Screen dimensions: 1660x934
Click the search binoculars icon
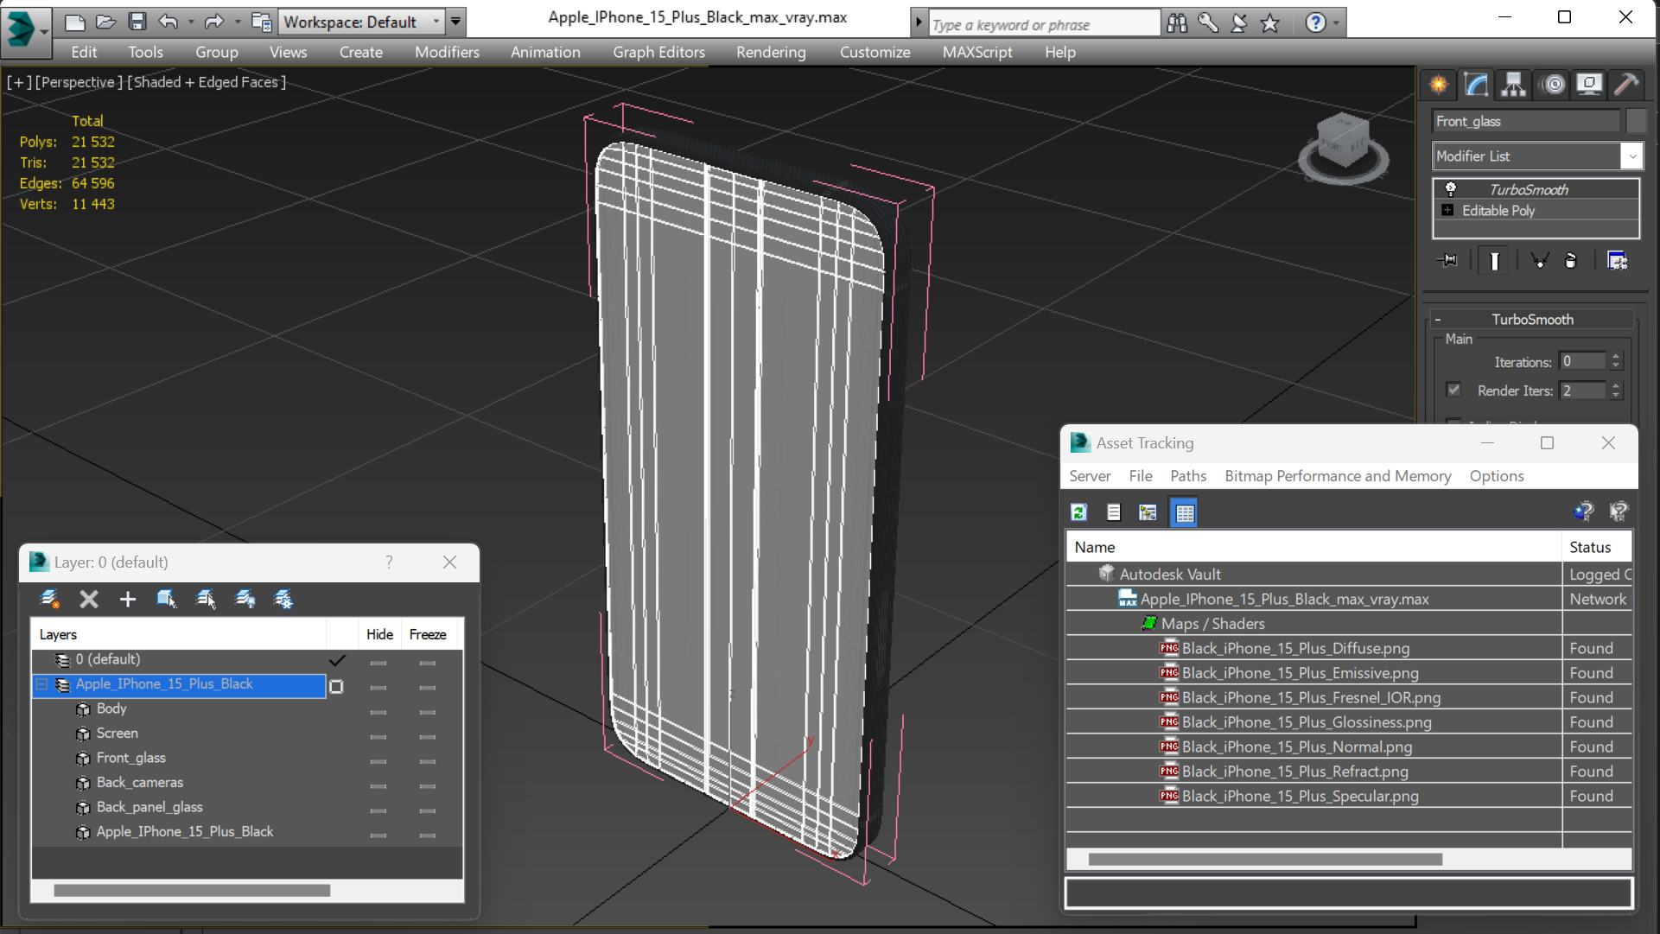(x=1177, y=23)
